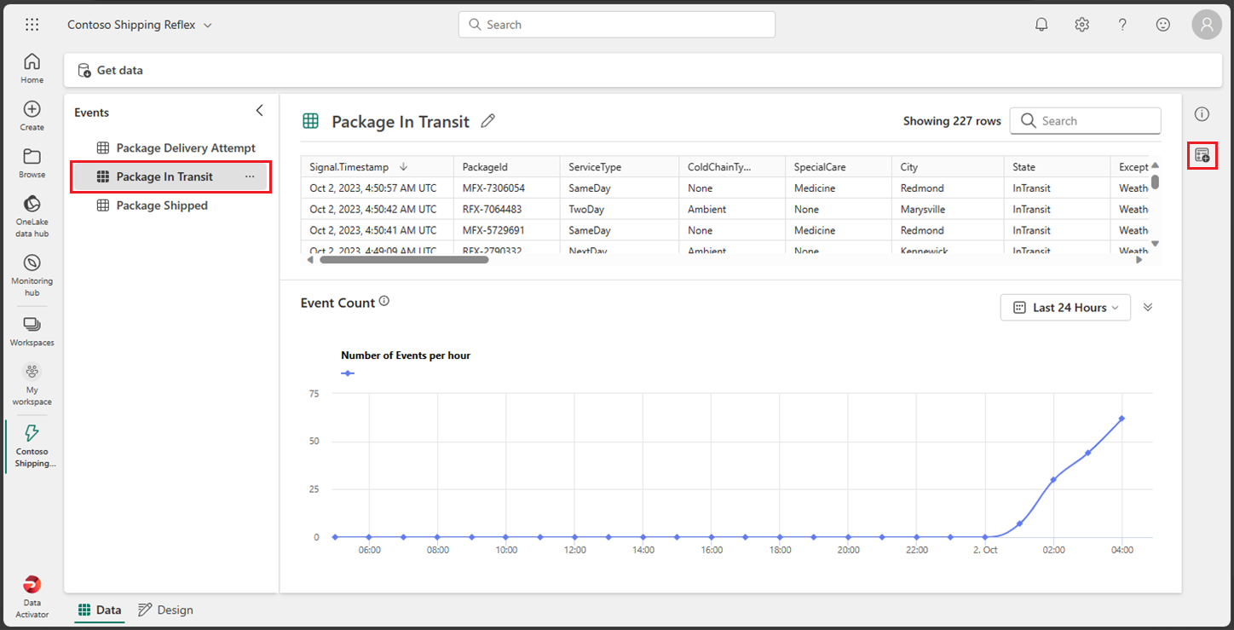Open the Create sidebar item
The height and width of the screenshot is (630, 1234).
coord(32,116)
